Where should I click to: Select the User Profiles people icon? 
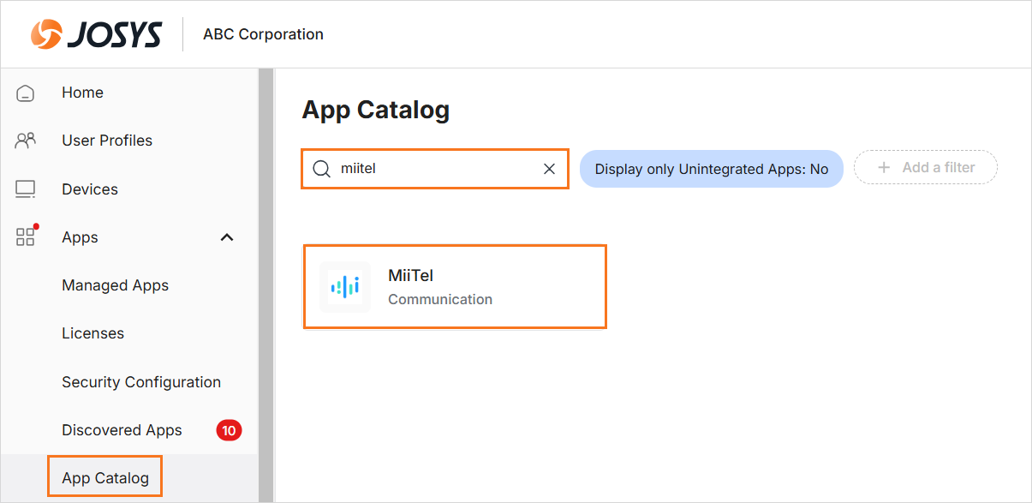[26, 141]
